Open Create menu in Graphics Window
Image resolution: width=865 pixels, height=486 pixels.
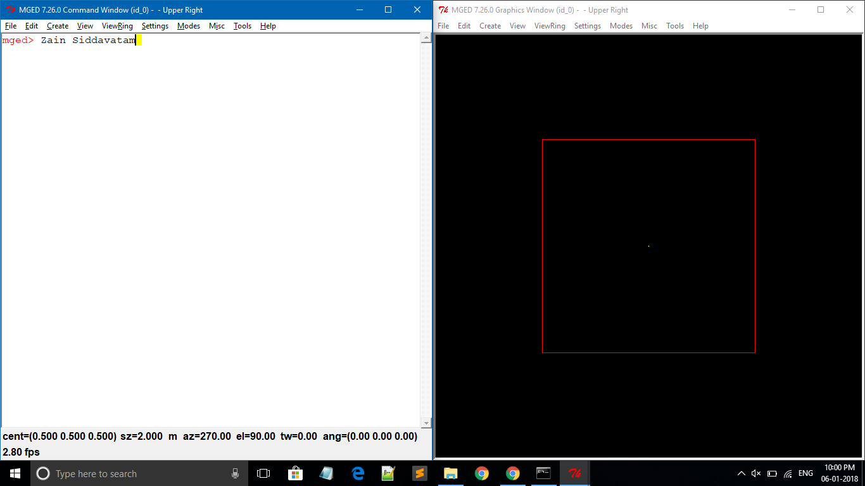pos(490,26)
